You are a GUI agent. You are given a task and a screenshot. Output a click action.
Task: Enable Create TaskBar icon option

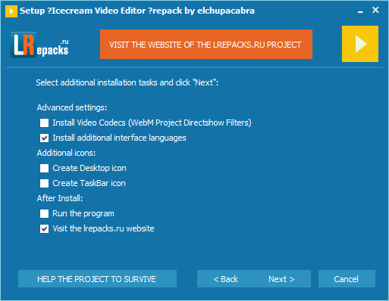44,183
